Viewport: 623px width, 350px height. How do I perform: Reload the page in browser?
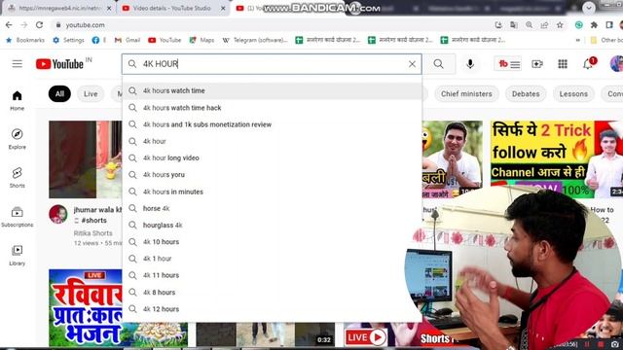pos(39,25)
